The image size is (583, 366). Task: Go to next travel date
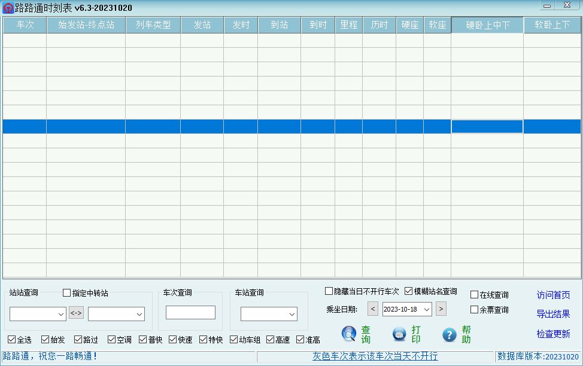[441, 309]
